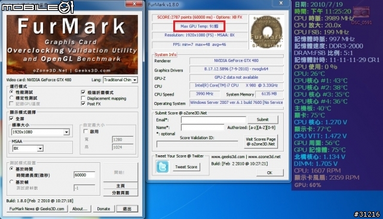Click the 開始! start button
This screenshot has width=383, height=219.
click(121, 172)
